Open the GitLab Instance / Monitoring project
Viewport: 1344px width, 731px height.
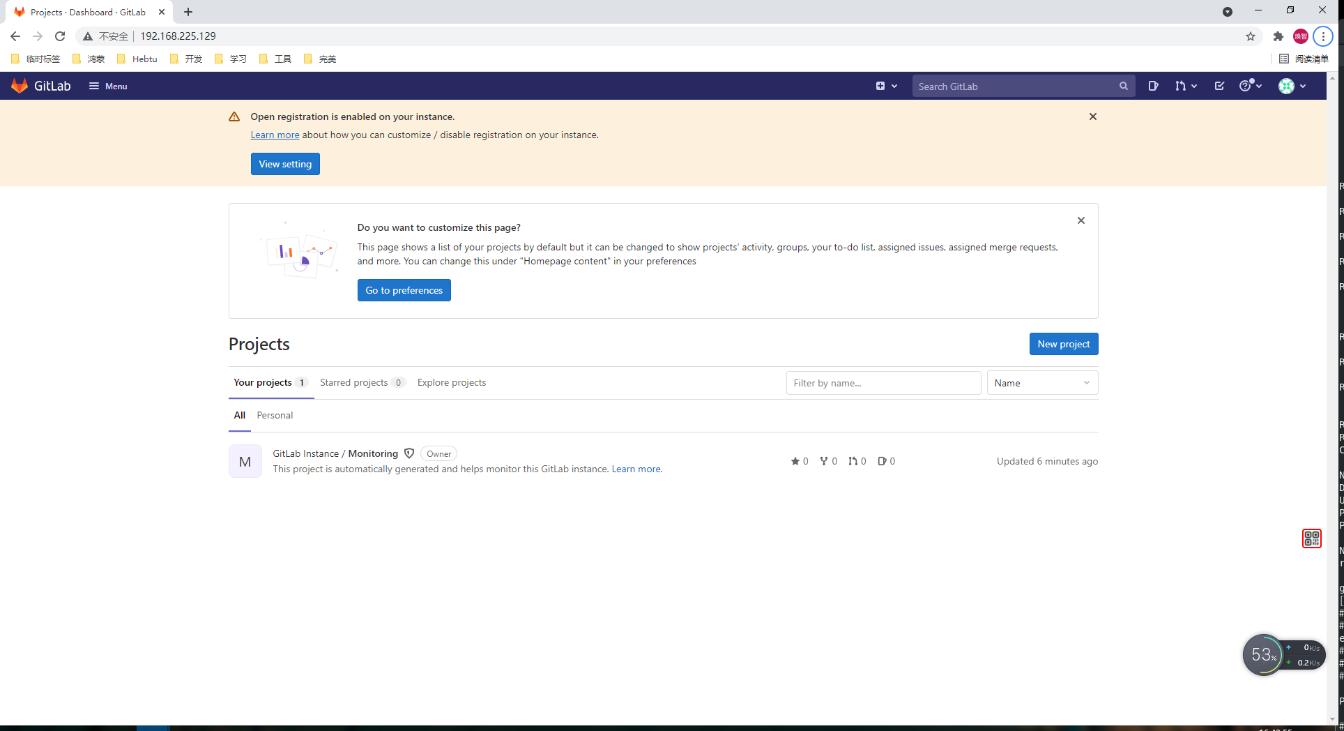[x=335, y=453]
